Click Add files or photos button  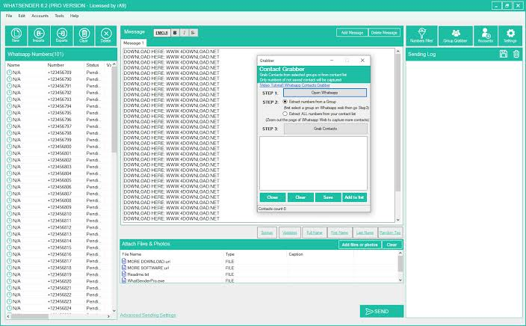[x=359, y=244]
